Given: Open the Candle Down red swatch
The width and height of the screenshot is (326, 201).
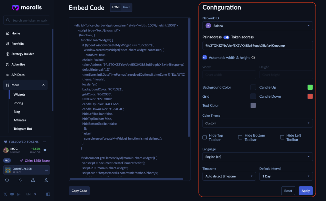Looking at the screenshot, I should pos(310,96).
